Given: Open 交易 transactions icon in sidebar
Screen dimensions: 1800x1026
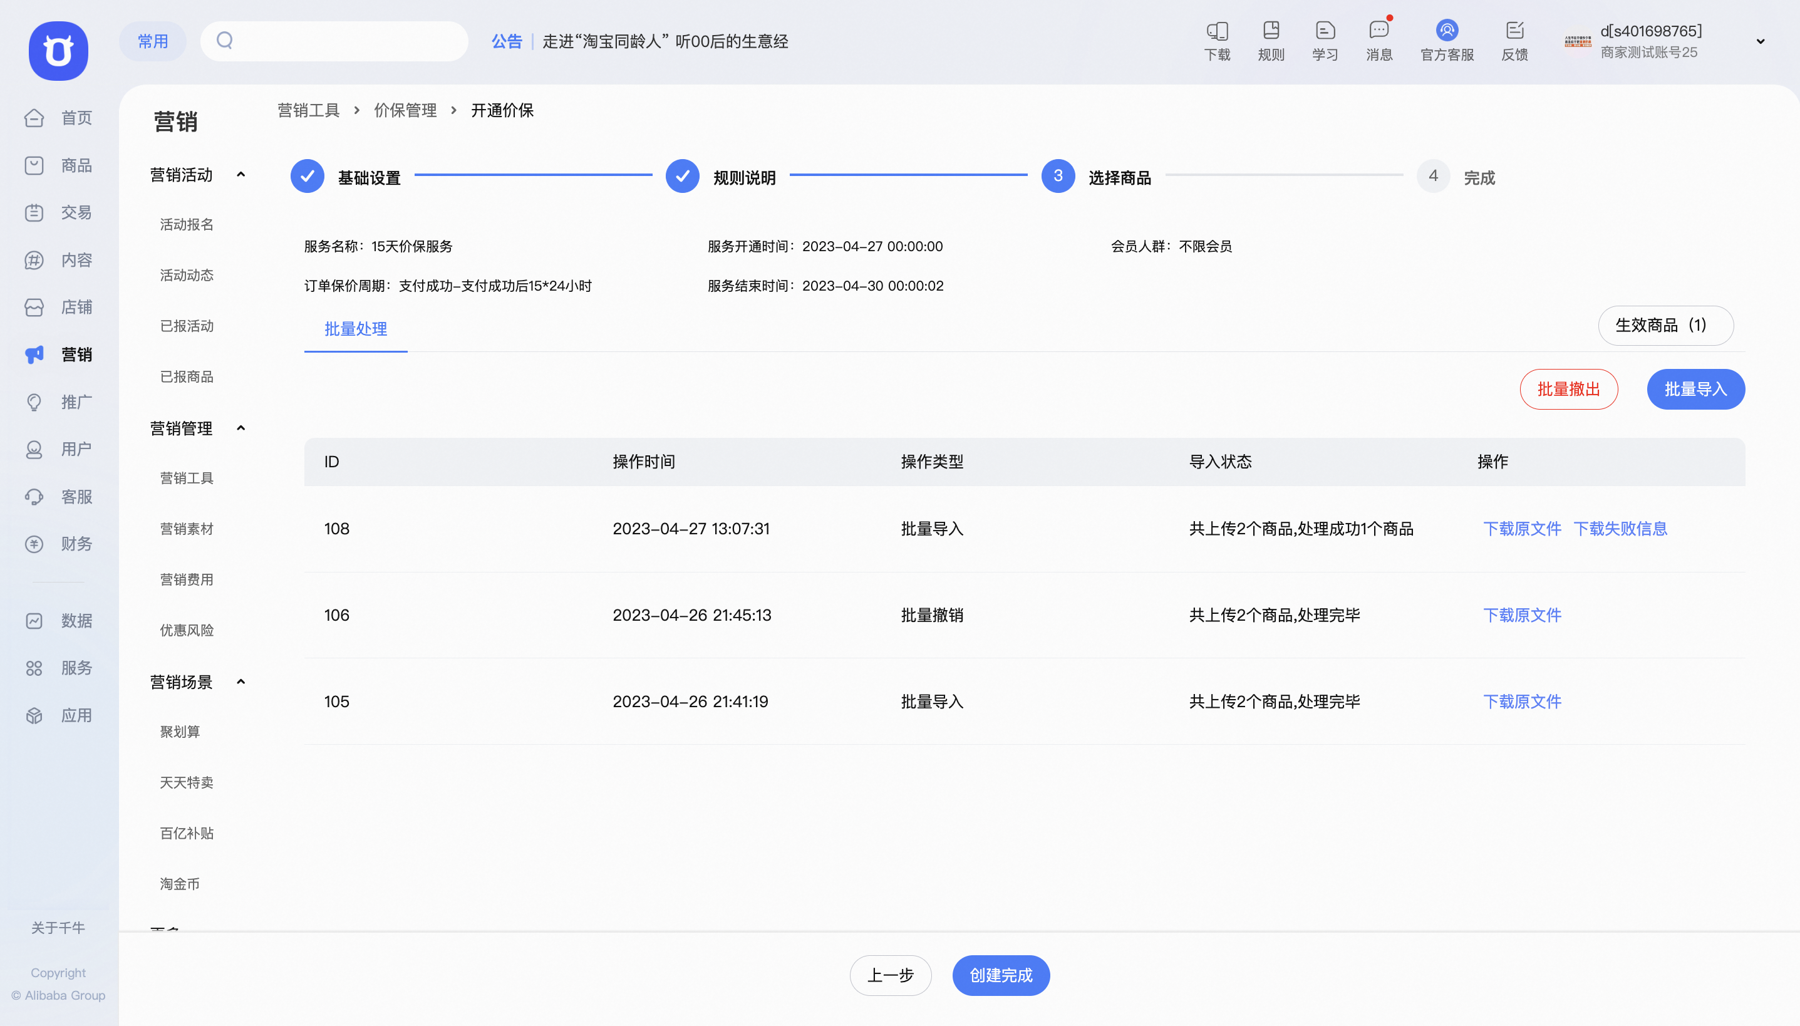Looking at the screenshot, I should 34,213.
